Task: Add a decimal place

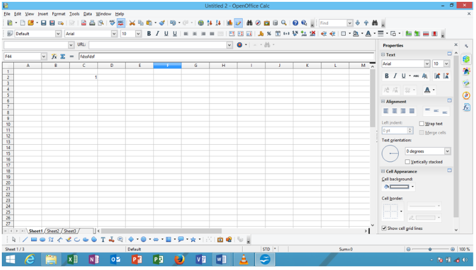Action: pyautogui.click(x=304, y=33)
